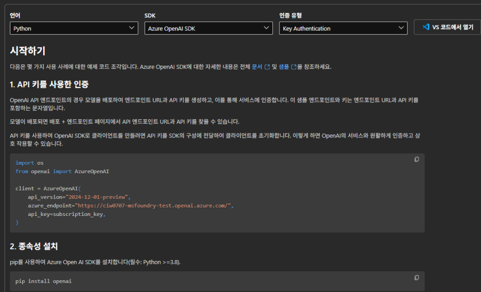Click the heading 1. API 키를 사용한 인증
481x292 pixels.
[x=49, y=85]
